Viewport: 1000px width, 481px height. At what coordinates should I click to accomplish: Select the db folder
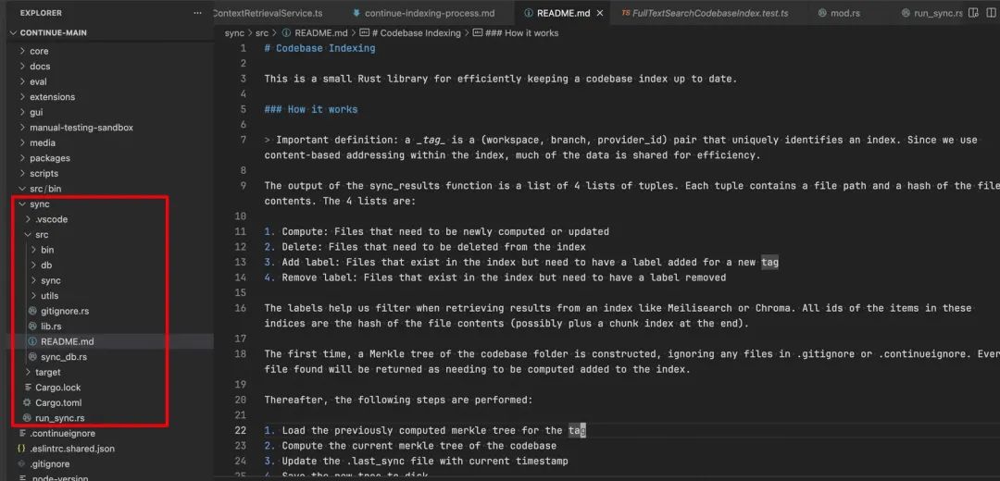coord(46,265)
